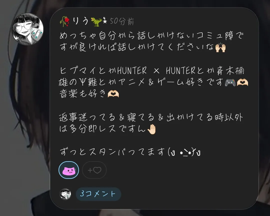
Task: Click the green dinosaur emoji icon
Action: pos(96,22)
